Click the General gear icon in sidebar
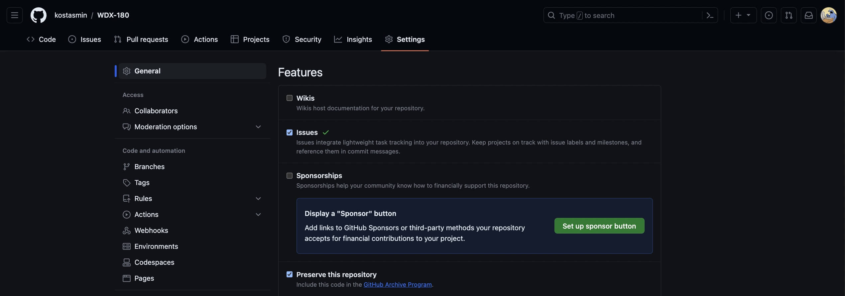Viewport: 845px width, 296px height. 127,71
